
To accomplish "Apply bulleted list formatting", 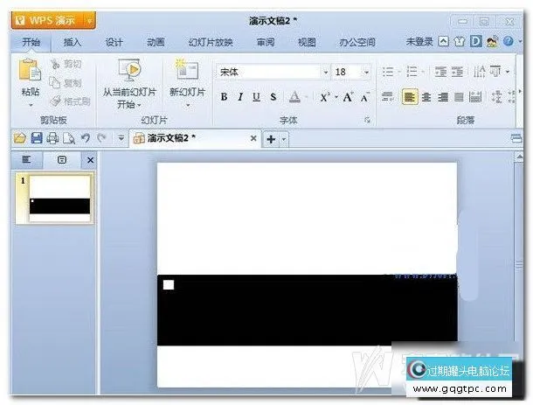I will [x=388, y=72].
